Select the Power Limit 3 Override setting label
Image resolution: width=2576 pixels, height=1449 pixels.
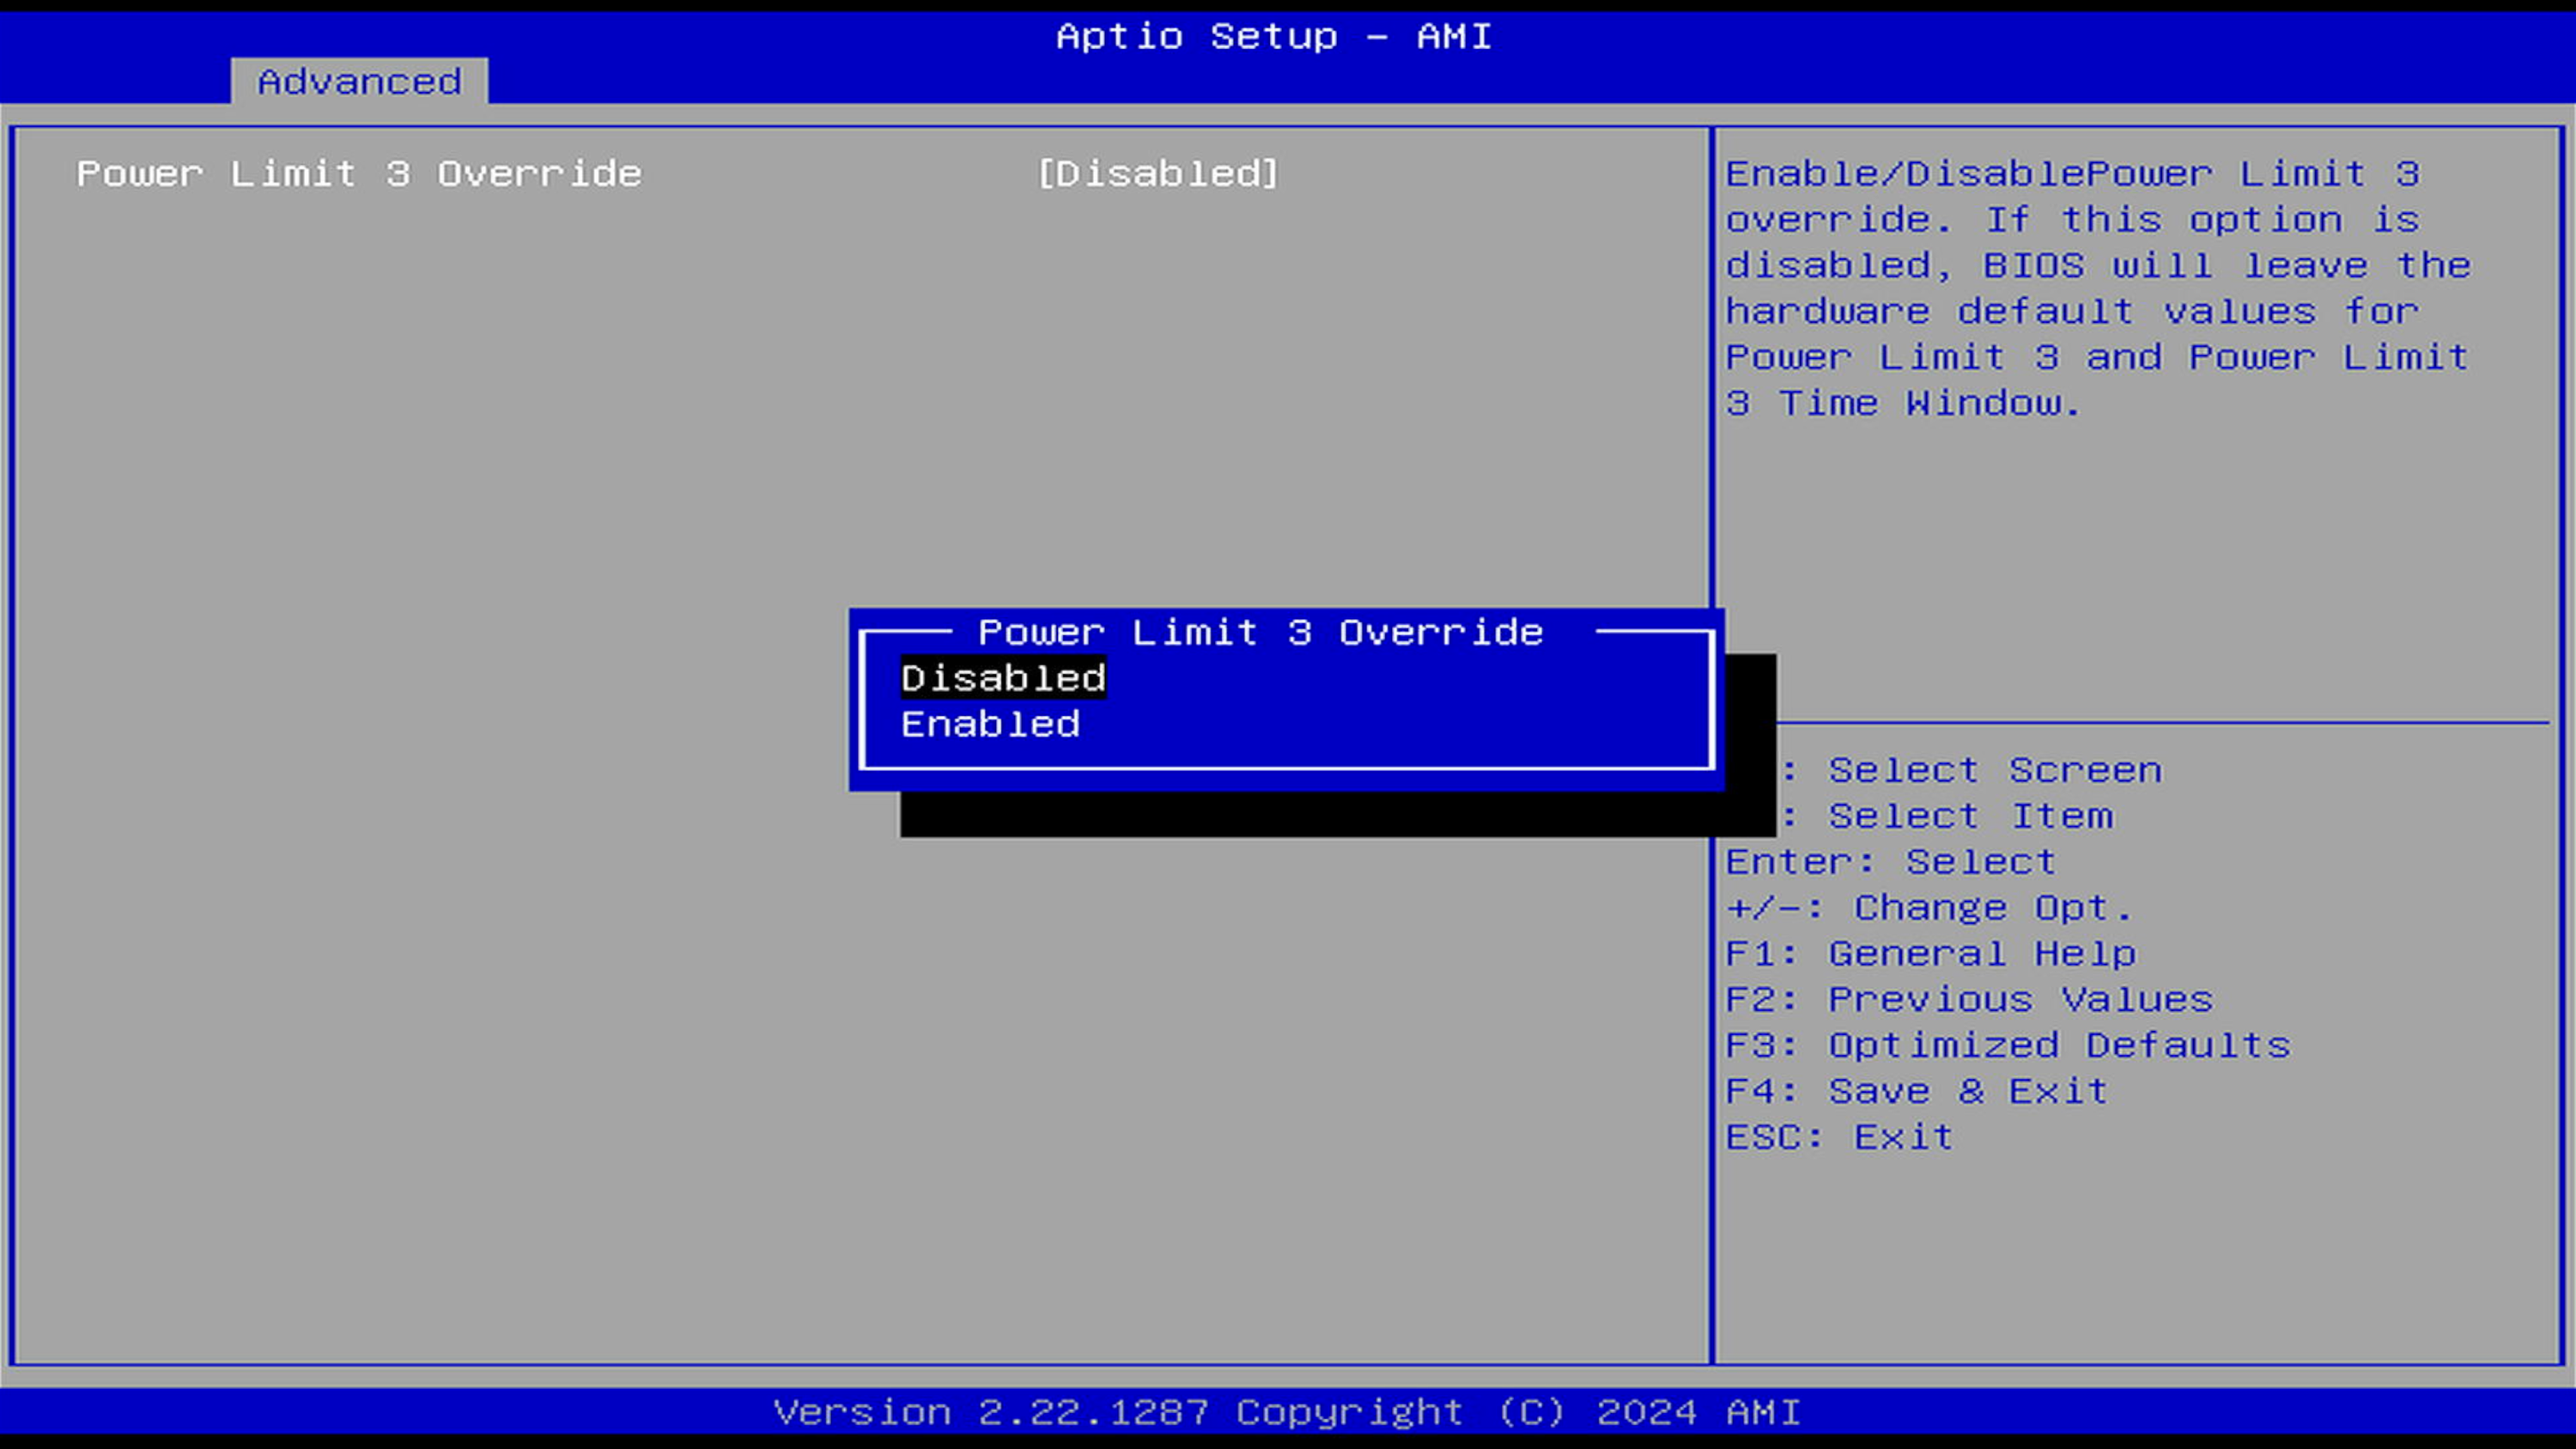coord(359,174)
